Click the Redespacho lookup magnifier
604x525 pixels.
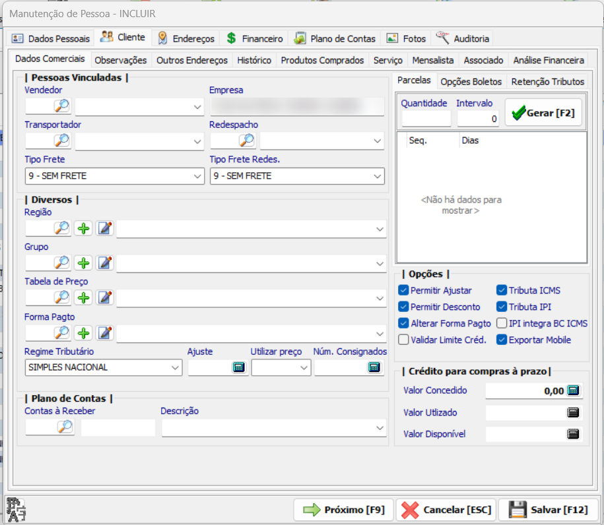pyautogui.click(x=247, y=140)
